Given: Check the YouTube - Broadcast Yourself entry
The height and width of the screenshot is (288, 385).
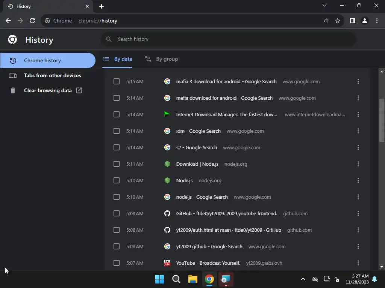Looking at the screenshot, I should [117, 263].
